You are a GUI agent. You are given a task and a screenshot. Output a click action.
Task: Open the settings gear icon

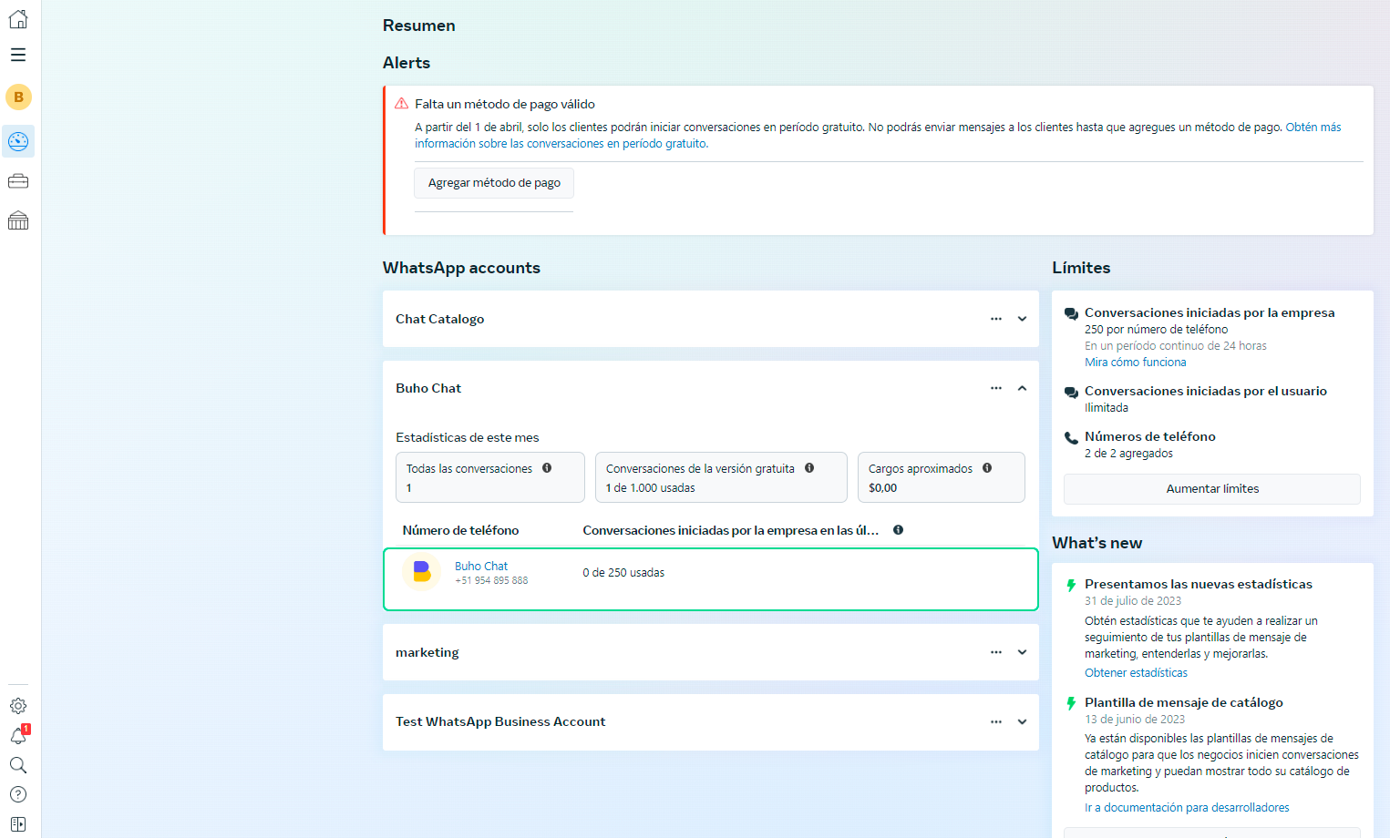pos(18,706)
